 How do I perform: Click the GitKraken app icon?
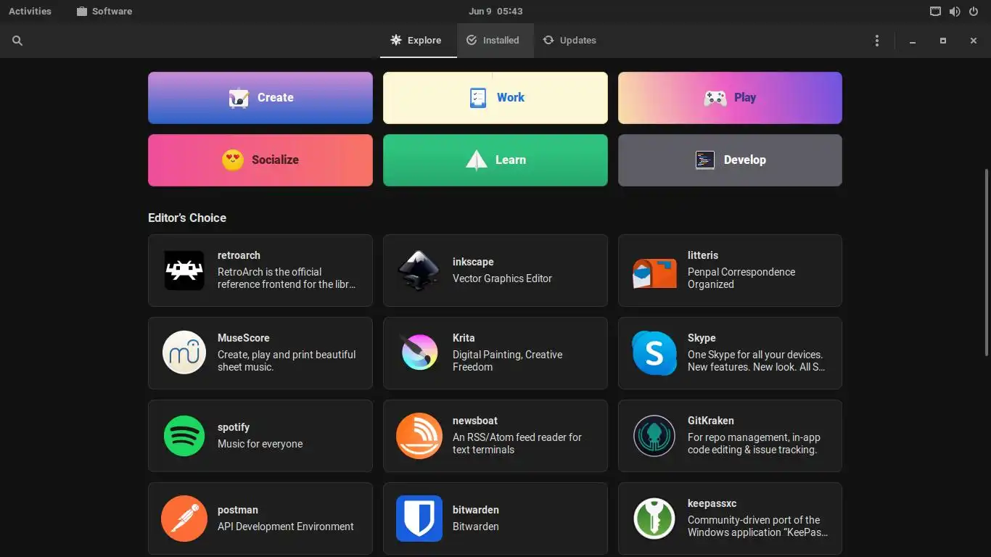(x=654, y=436)
